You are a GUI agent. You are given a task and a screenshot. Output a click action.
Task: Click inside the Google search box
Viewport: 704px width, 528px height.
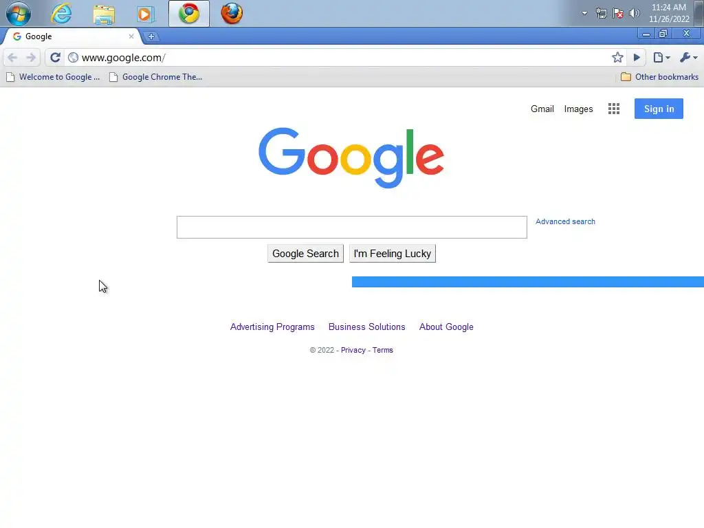(x=351, y=227)
